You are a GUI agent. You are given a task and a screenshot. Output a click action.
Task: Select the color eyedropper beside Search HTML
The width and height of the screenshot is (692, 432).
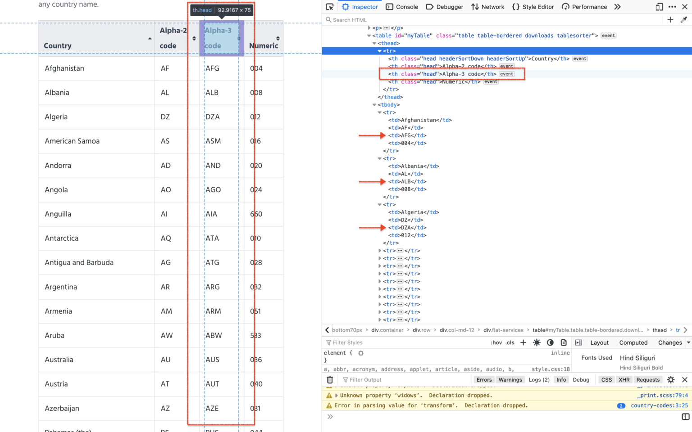tap(684, 20)
